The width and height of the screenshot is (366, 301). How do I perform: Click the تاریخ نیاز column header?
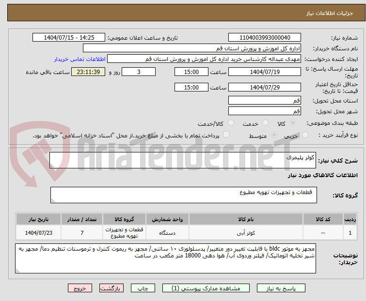[38, 219]
